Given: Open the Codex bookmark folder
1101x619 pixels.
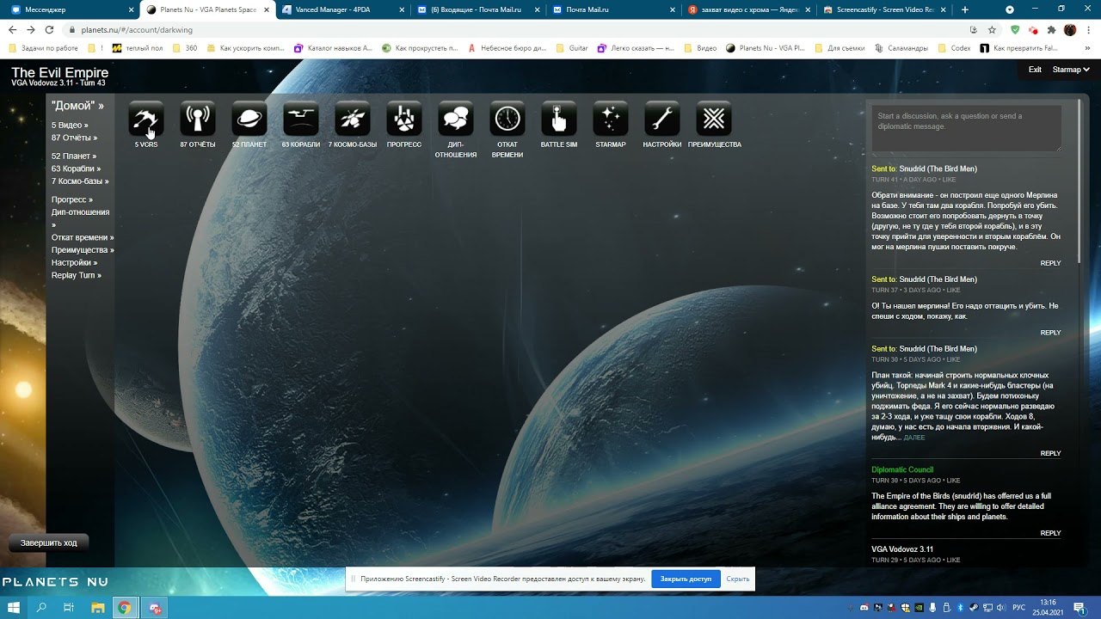Looking at the screenshot, I should [953, 48].
